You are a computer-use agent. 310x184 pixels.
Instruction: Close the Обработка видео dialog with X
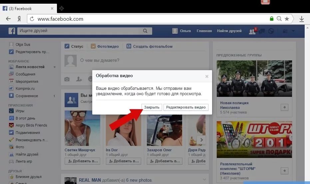(207, 76)
